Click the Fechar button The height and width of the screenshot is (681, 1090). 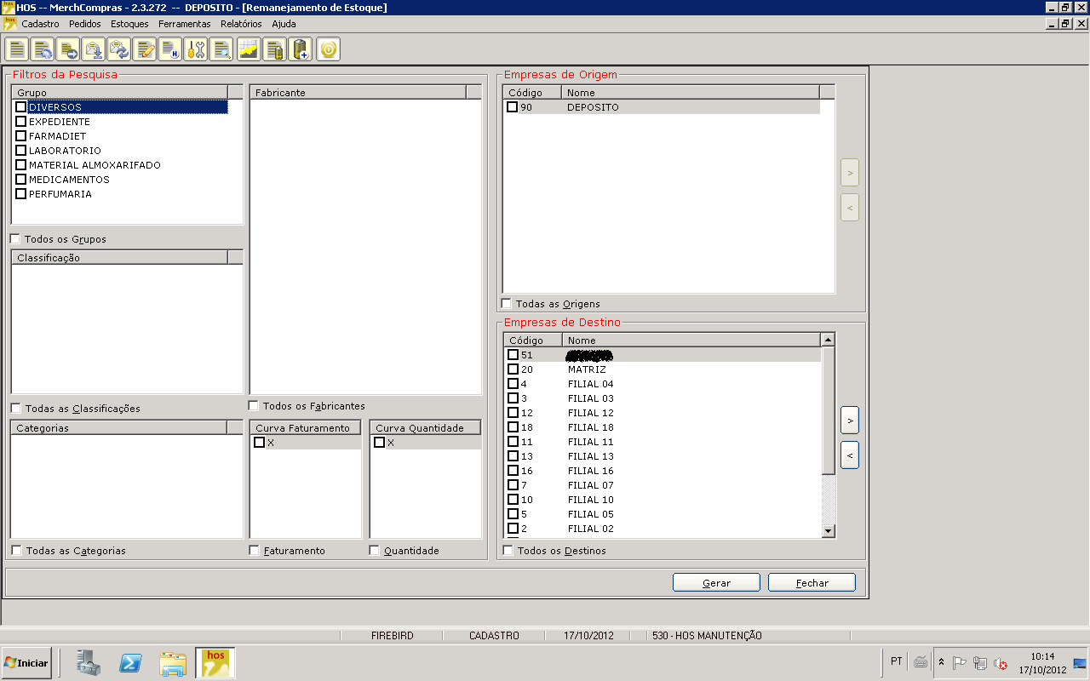tap(812, 583)
